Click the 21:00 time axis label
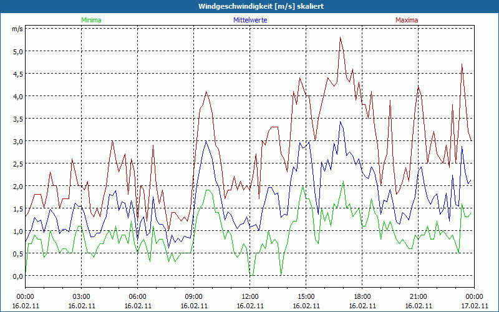The image size is (499, 312). [418, 297]
